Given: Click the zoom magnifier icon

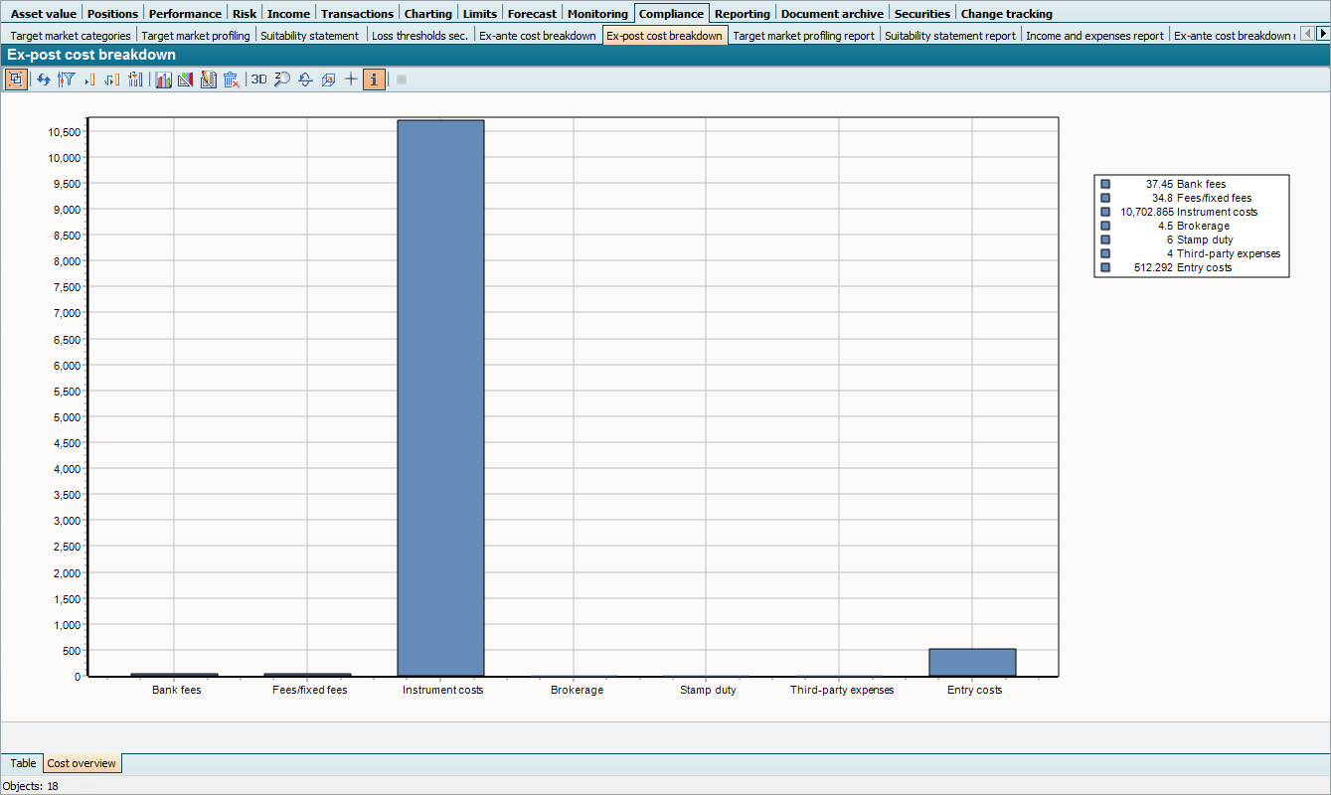Looking at the screenshot, I should point(282,79).
